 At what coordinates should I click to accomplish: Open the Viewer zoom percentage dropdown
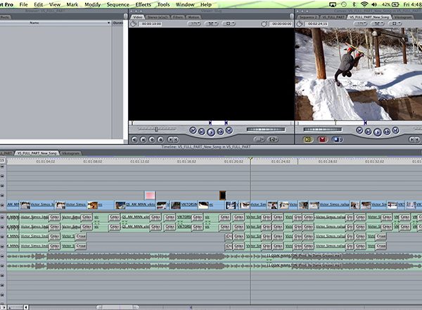194,24
